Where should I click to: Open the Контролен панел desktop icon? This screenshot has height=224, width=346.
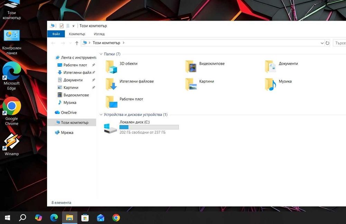(x=11, y=42)
